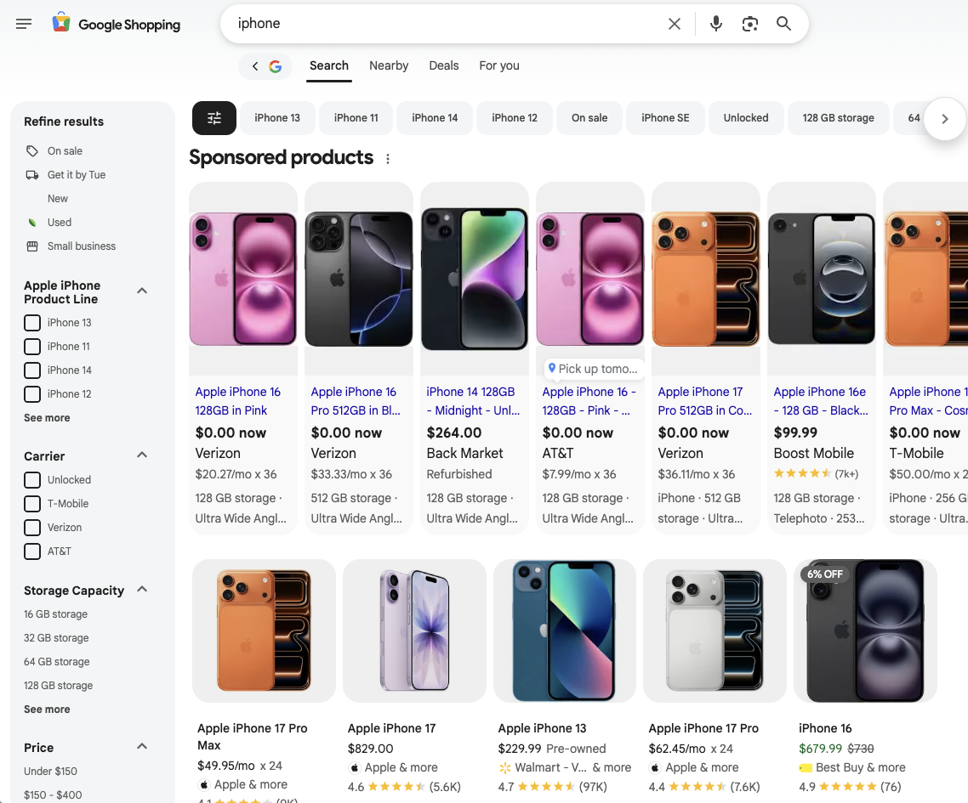Collapse Apple iPhone Product Line section
The height and width of the screenshot is (803, 968).
coord(142,291)
